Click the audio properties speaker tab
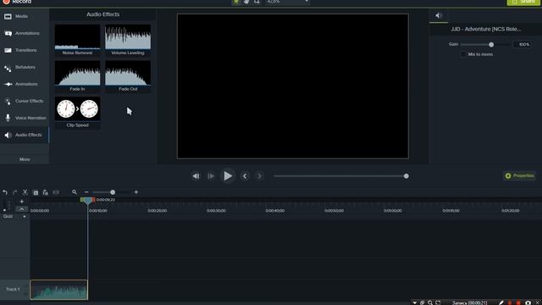Screen dimensions: 542x305 click(x=439, y=15)
